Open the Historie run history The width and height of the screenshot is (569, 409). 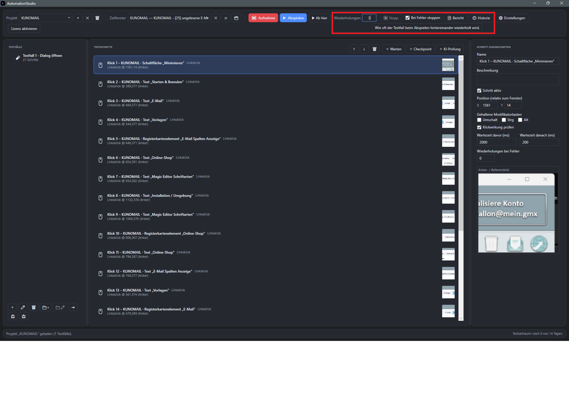pos(481,18)
